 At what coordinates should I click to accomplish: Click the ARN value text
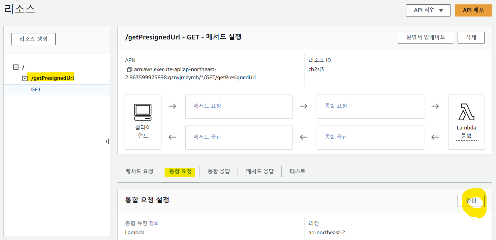pos(190,73)
